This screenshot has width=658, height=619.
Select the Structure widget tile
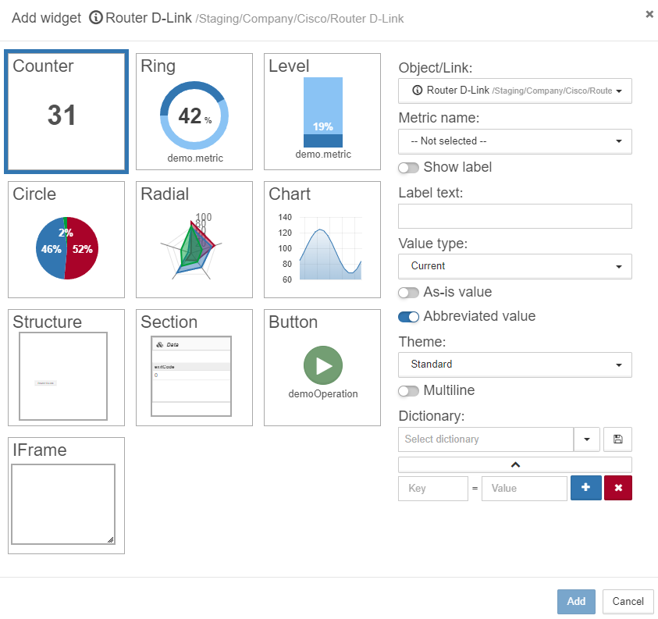[x=66, y=368]
